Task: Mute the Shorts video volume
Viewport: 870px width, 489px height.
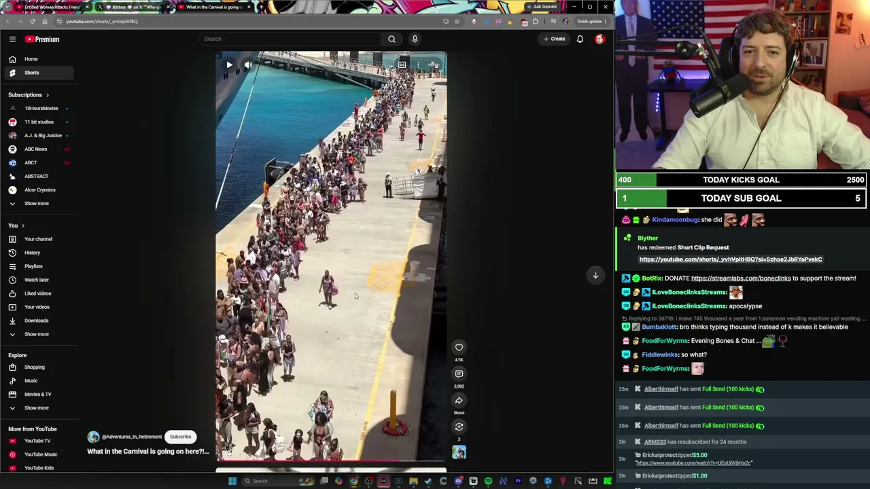Action: coord(248,65)
